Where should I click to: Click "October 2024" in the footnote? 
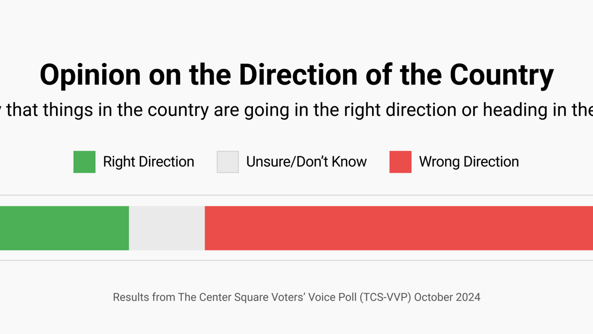447,297
